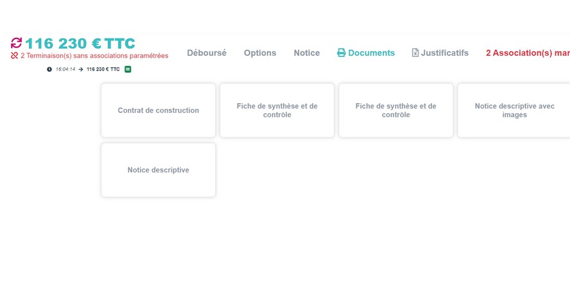570x298 pixels.
Task: Go to the Notice tab
Action: (x=307, y=53)
